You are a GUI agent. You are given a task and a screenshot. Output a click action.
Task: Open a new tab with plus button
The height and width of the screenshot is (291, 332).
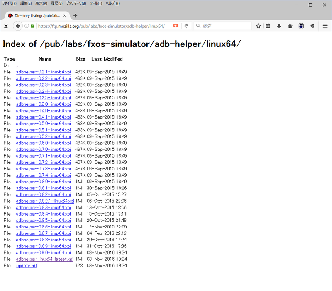[75, 16]
